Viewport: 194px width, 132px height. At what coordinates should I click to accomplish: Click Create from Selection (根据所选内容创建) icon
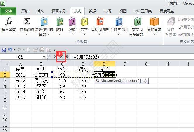pos(180,34)
